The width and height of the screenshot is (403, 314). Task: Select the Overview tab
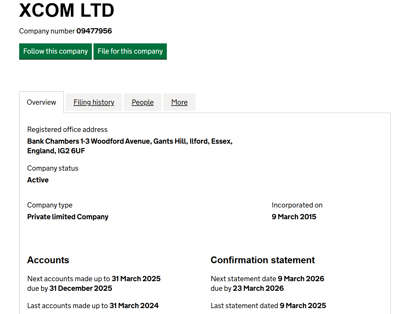41,102
